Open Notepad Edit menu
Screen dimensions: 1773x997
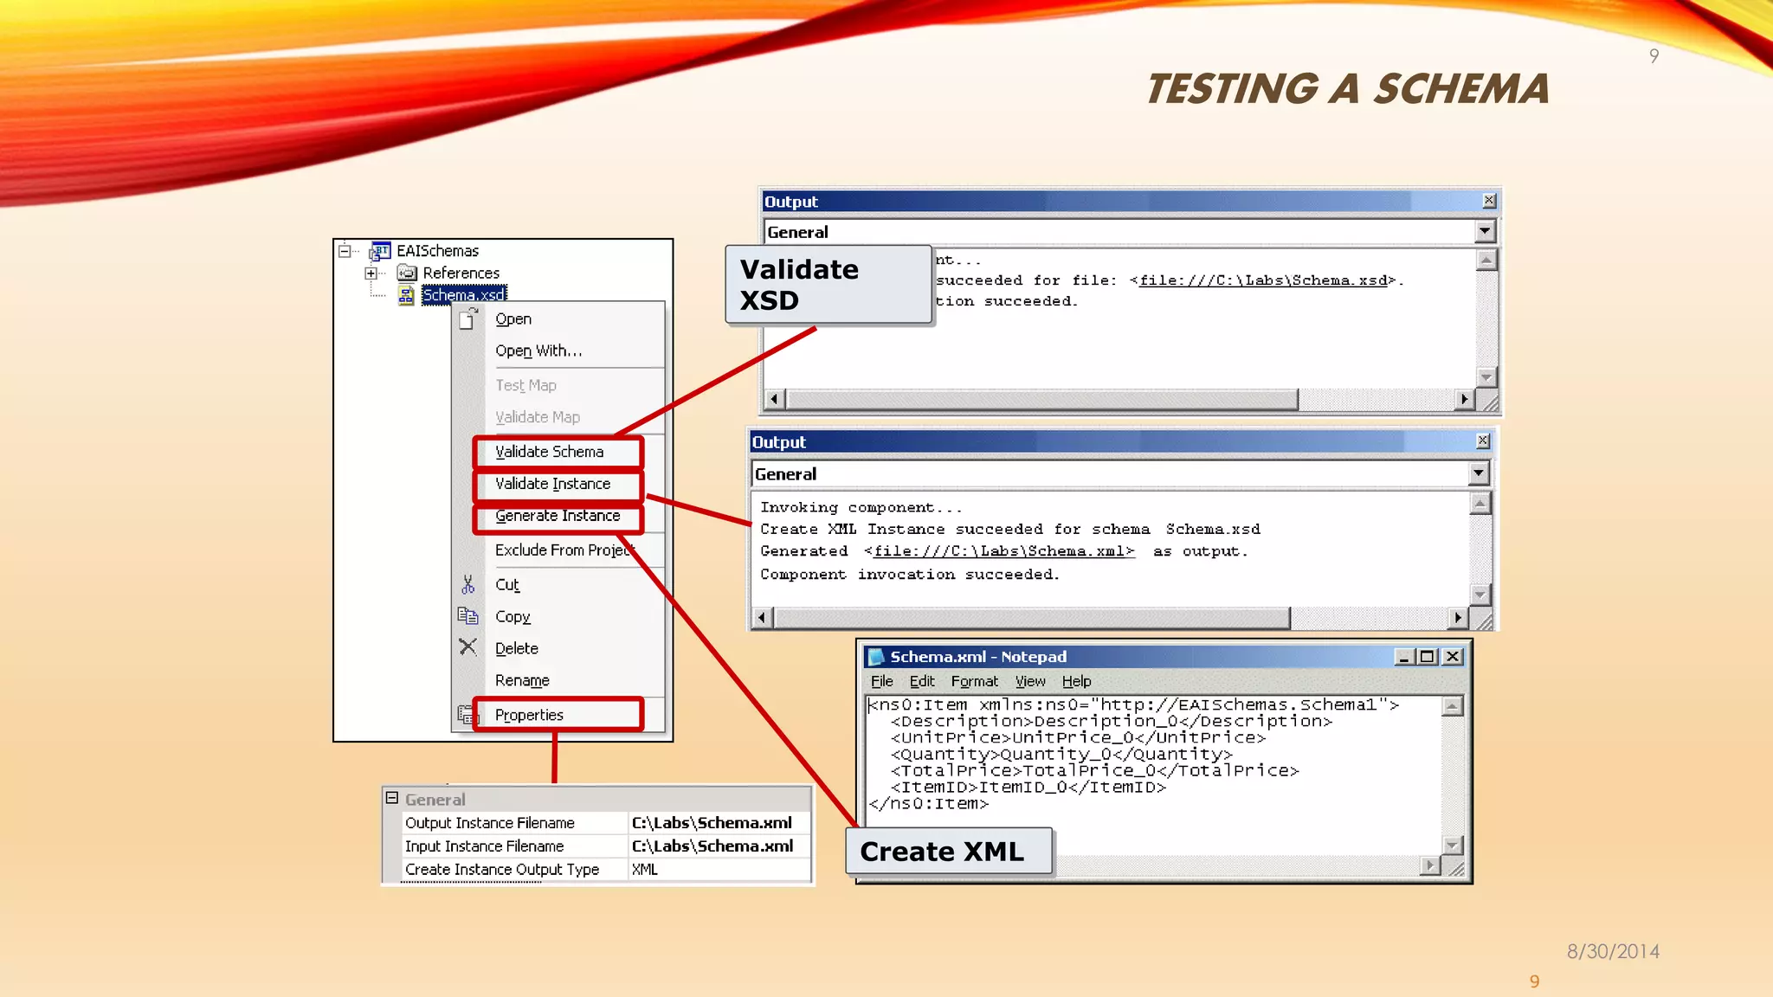click(x=922, y=682)
